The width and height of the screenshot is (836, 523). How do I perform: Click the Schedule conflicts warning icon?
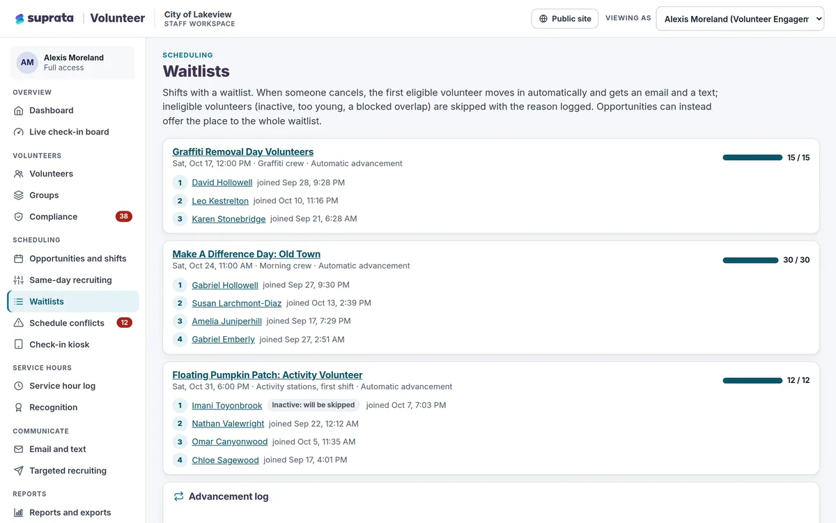19,323
